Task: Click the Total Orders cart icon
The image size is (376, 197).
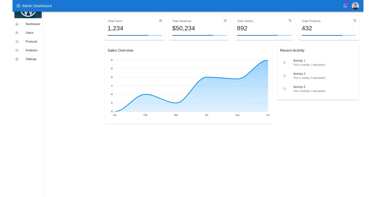Action: (290, 21)
